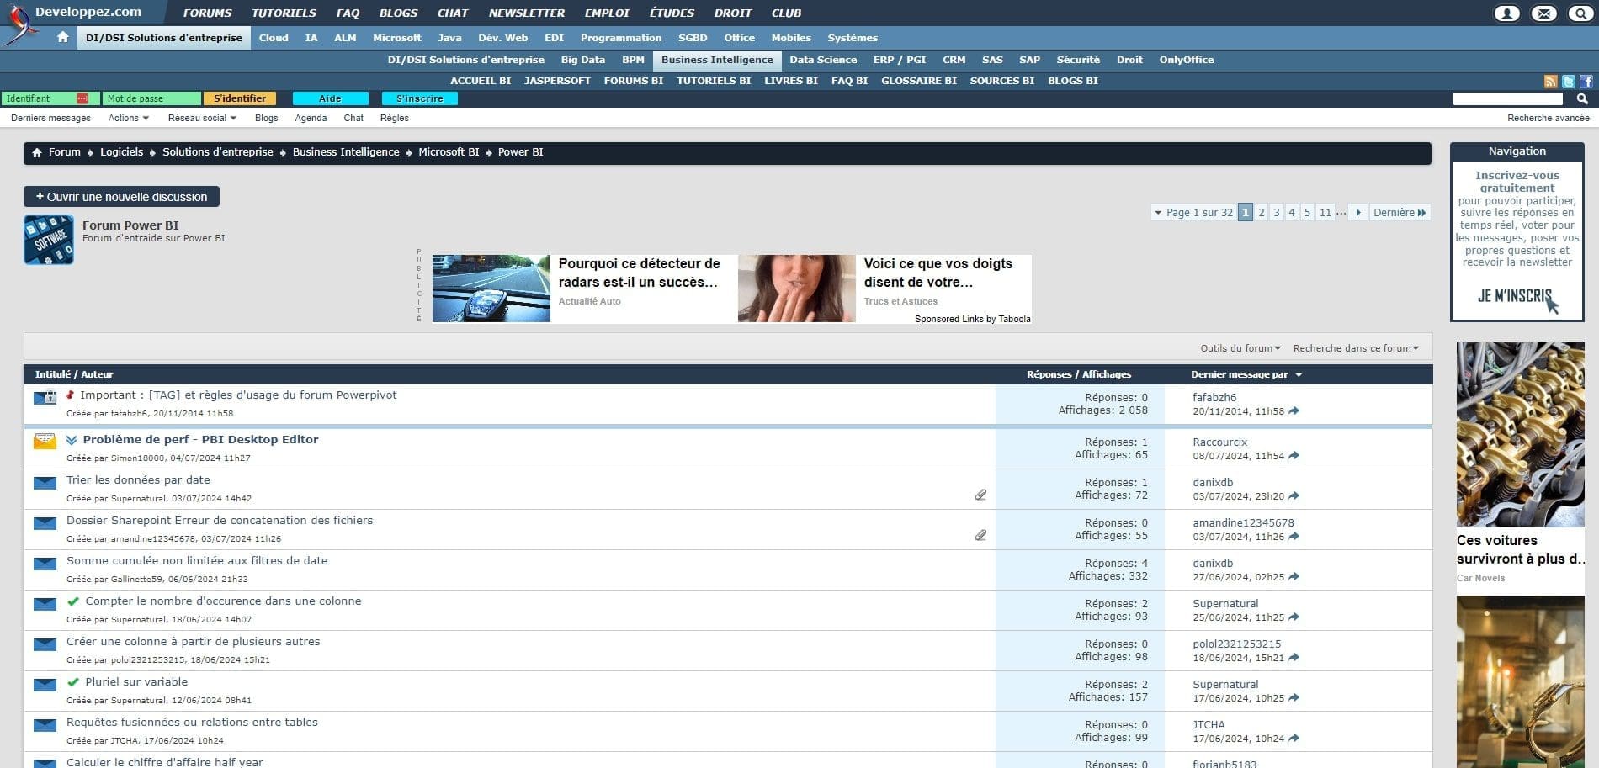This screenshot has width=1599, height=768.
Task: Open Recherche dans ce forum dropdown
Action: point(1355,348)
